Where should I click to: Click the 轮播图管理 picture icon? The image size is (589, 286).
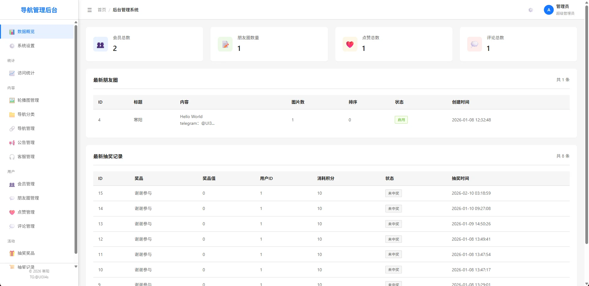click(12, 100)
